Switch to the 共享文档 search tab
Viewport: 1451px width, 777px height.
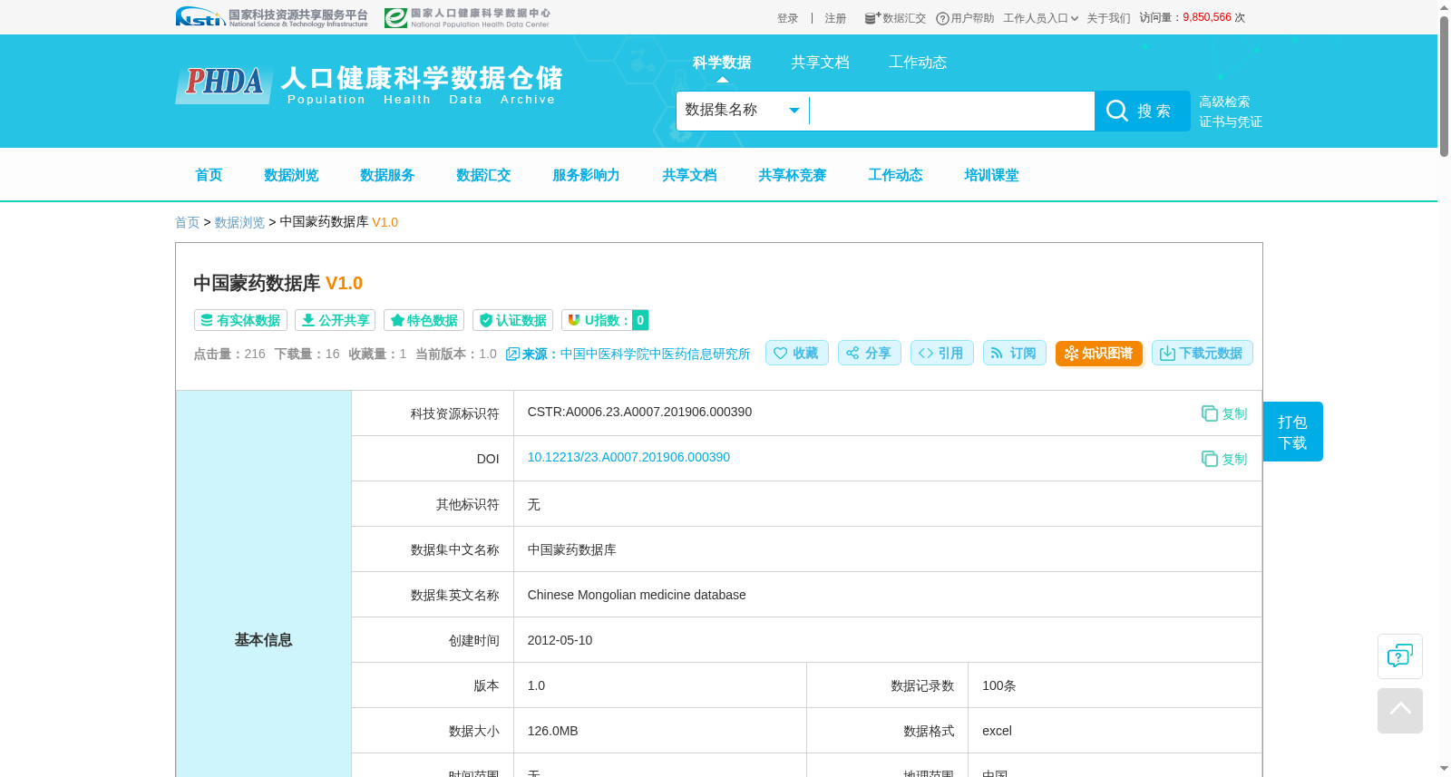[820, 63]
